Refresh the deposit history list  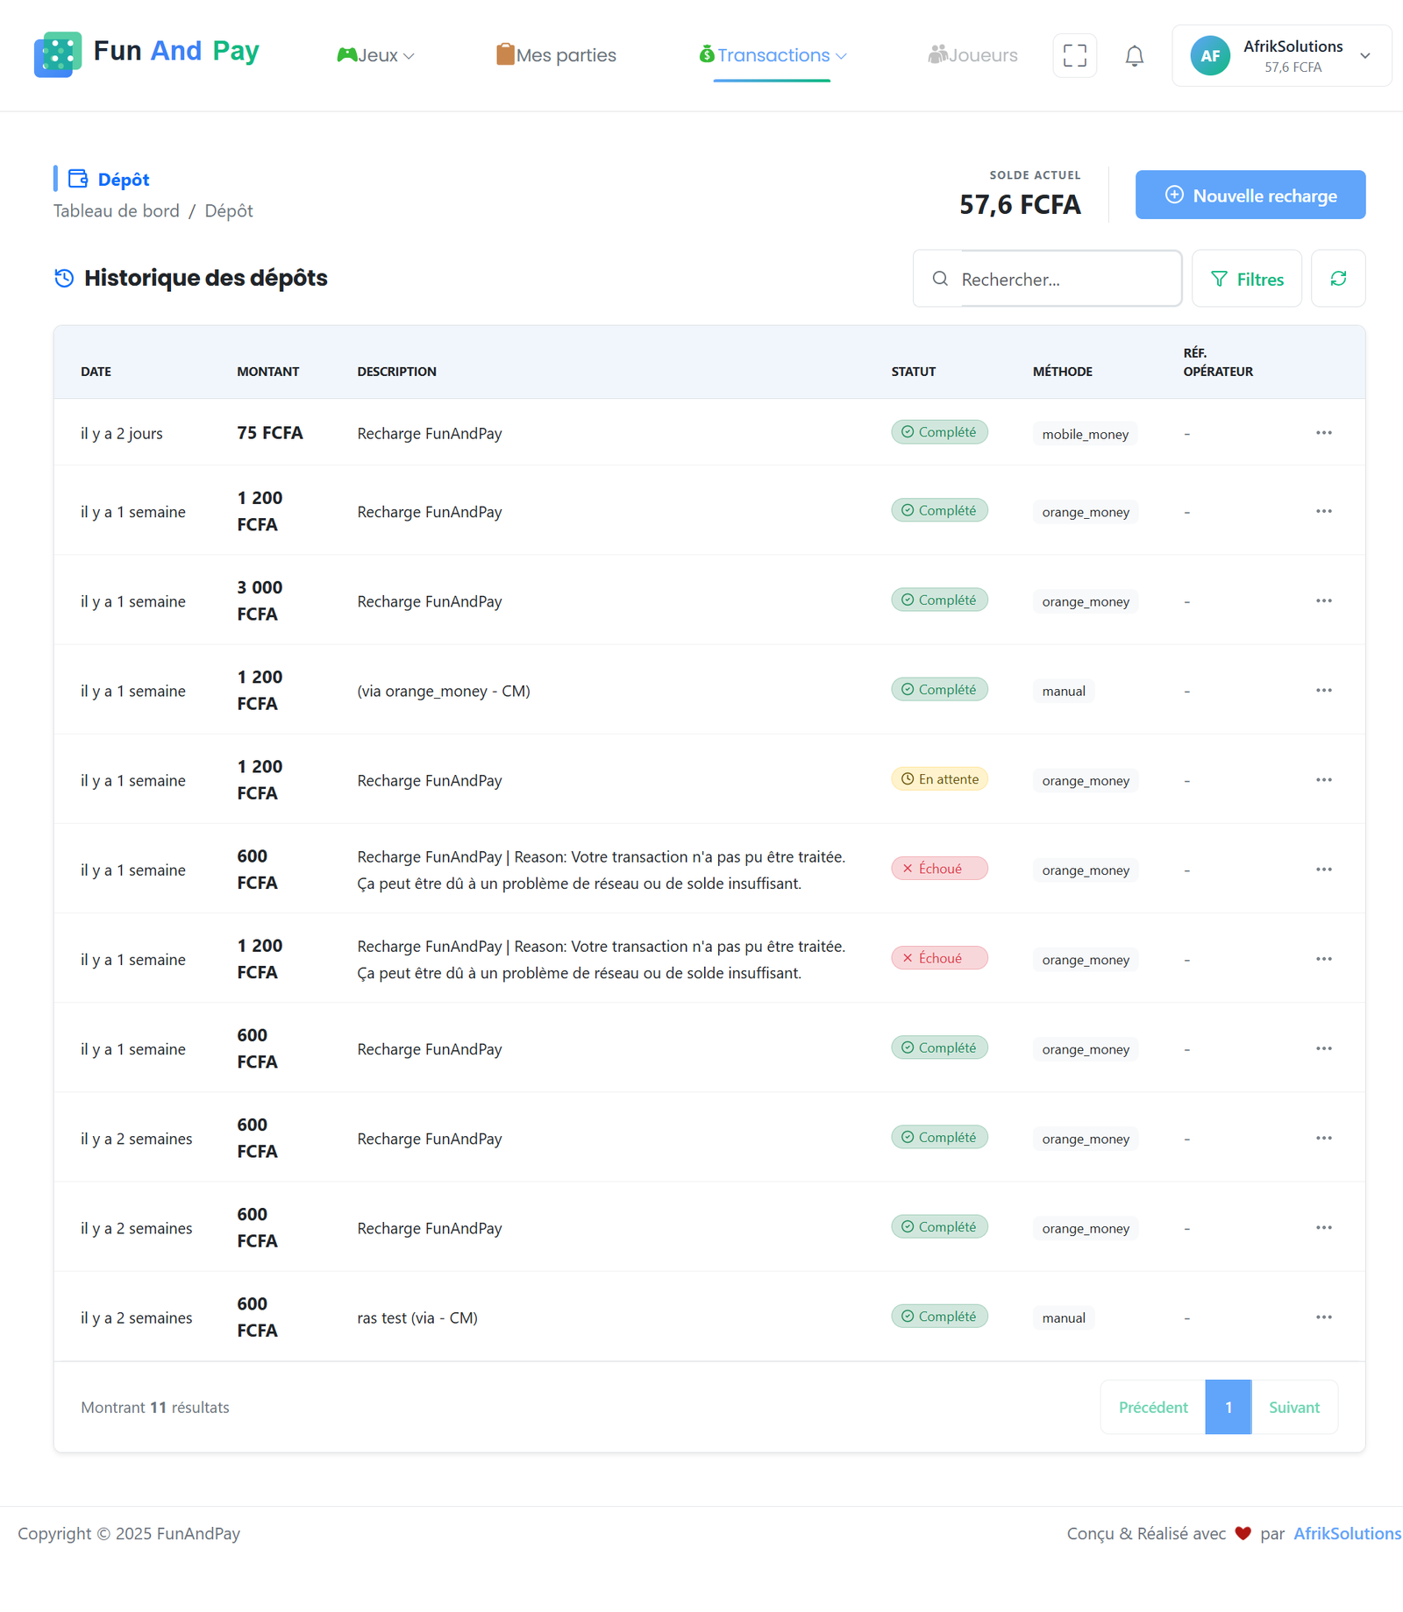[1337, 279]
